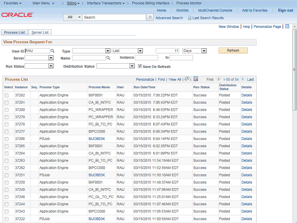The height and width of the screenshot is (223, 297).
Task: Check the box for instance 37266
Action: tap(6, 138)
